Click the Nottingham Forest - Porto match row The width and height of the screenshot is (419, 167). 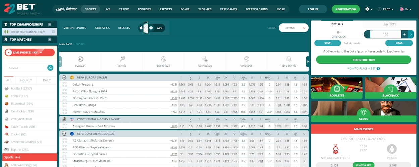184,98
